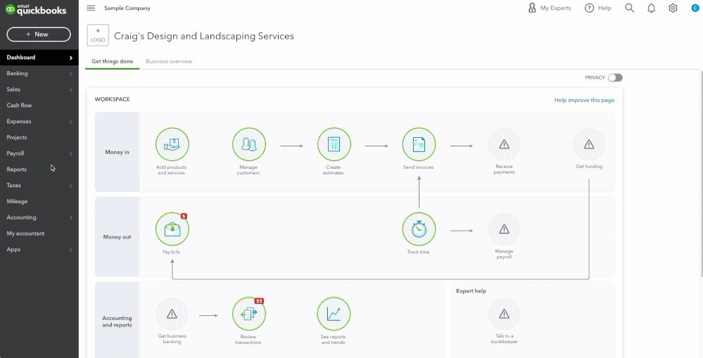Expand the Accounting sidebar menu
703x358 pixels.
[x=39, y=217]
